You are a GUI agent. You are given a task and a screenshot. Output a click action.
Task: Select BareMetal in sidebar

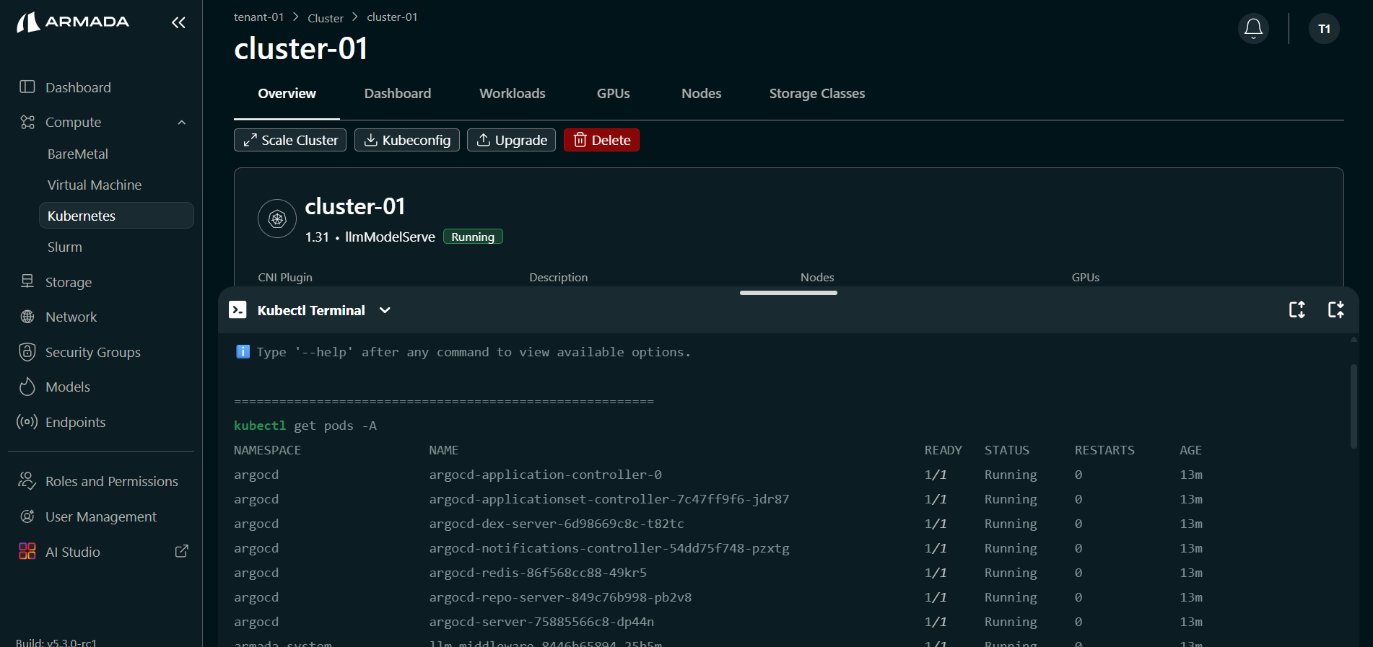pos(78,154)
